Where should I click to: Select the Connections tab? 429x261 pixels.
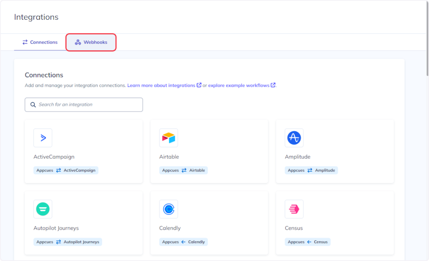pos(40,42)
